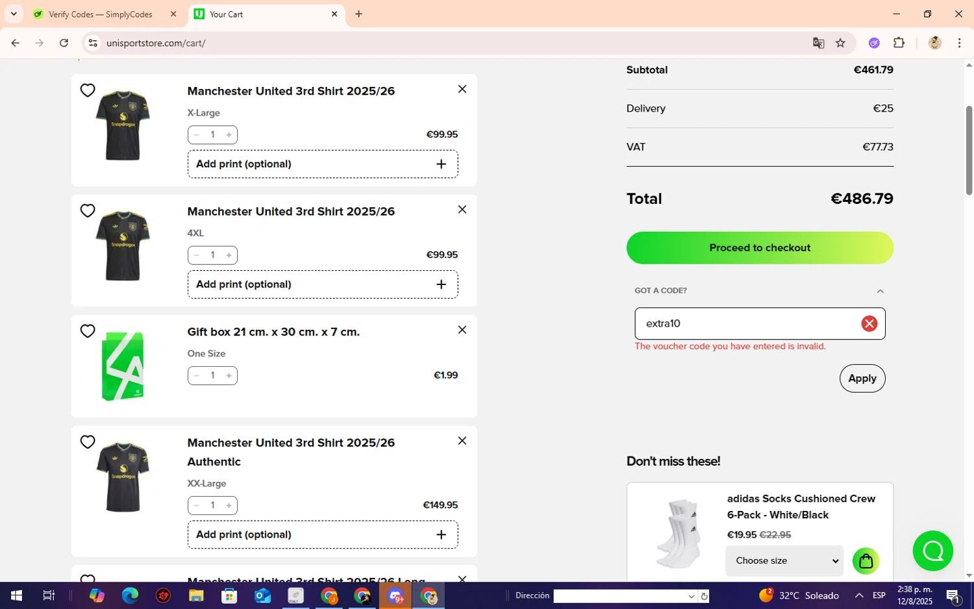
Task: Close the Your Cart tab
Action: click(x=334, y=14)
